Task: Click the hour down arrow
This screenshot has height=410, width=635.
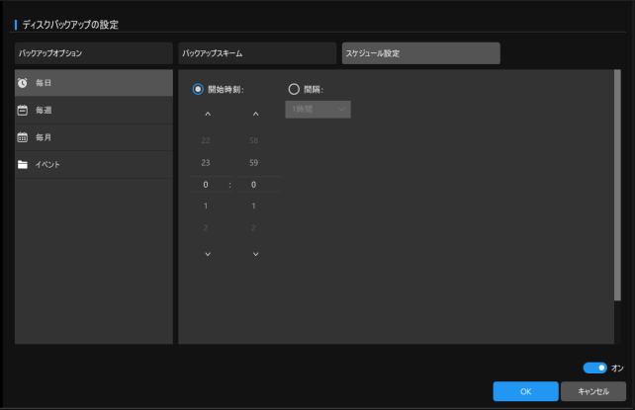Action: [208, 254]
